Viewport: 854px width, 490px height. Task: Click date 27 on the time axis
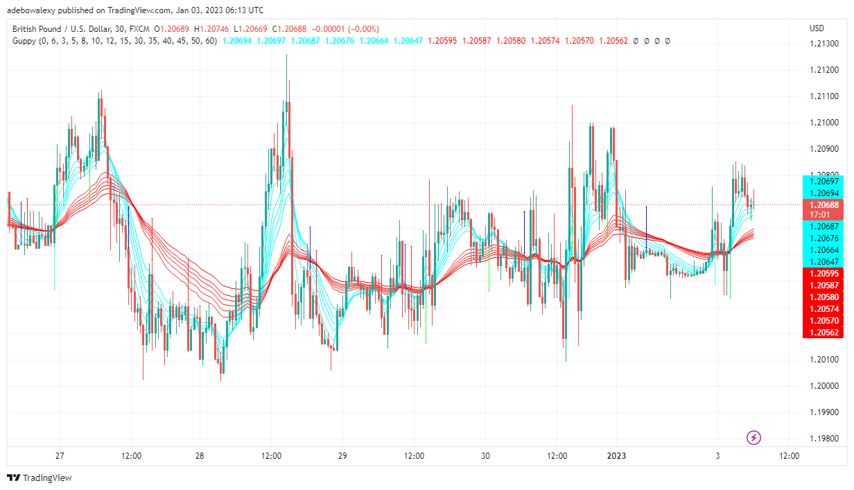60,456
